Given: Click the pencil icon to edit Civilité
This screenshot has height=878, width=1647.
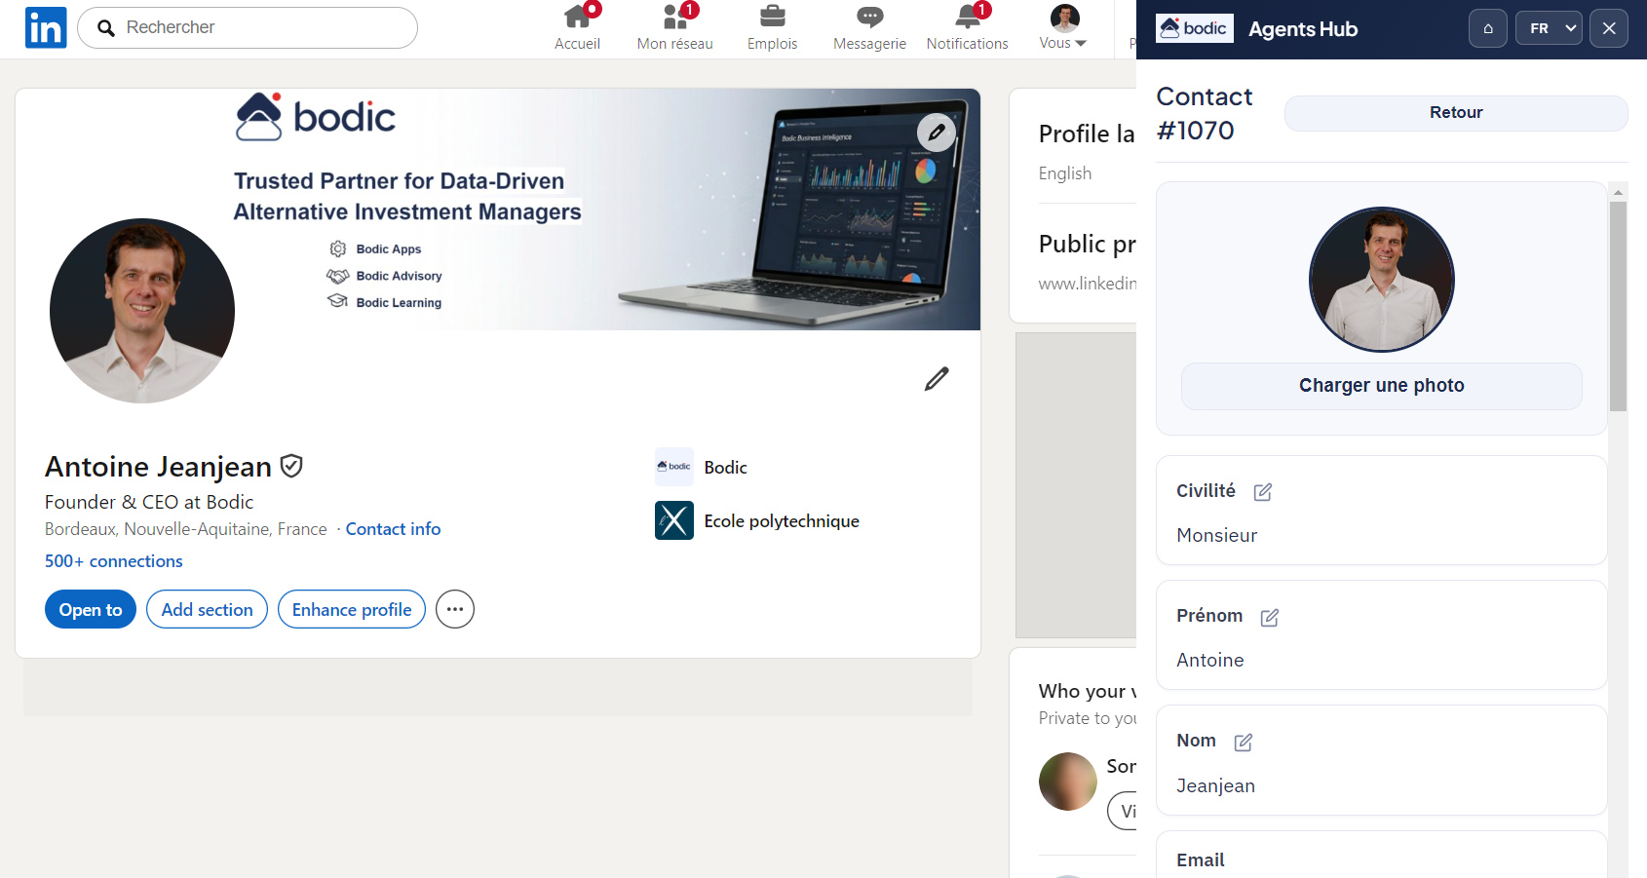Looking at the screenshot, I should point(1262,492).
